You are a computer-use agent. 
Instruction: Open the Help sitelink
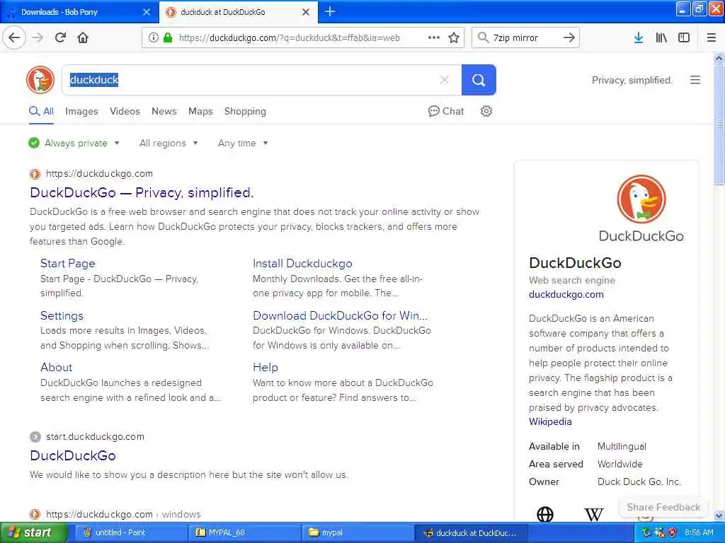266,368
